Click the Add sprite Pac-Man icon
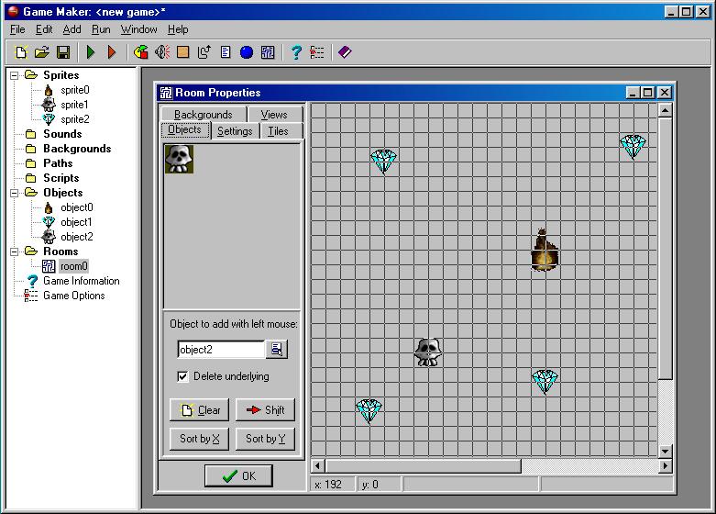 [x=140, y=53]
